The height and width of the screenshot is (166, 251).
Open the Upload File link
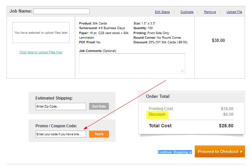234,12
